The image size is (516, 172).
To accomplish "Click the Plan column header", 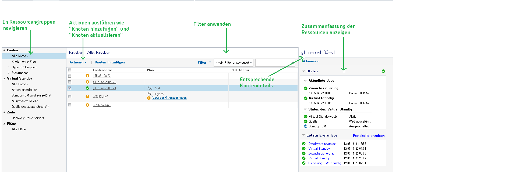I will pos(150,70).
